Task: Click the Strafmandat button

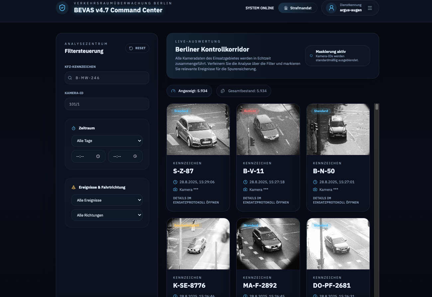Action: coord(297,8)
